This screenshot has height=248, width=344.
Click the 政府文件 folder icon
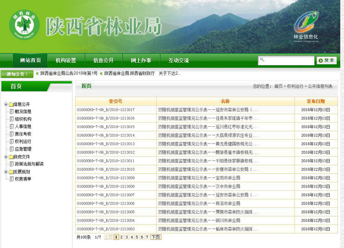point(10,156)
